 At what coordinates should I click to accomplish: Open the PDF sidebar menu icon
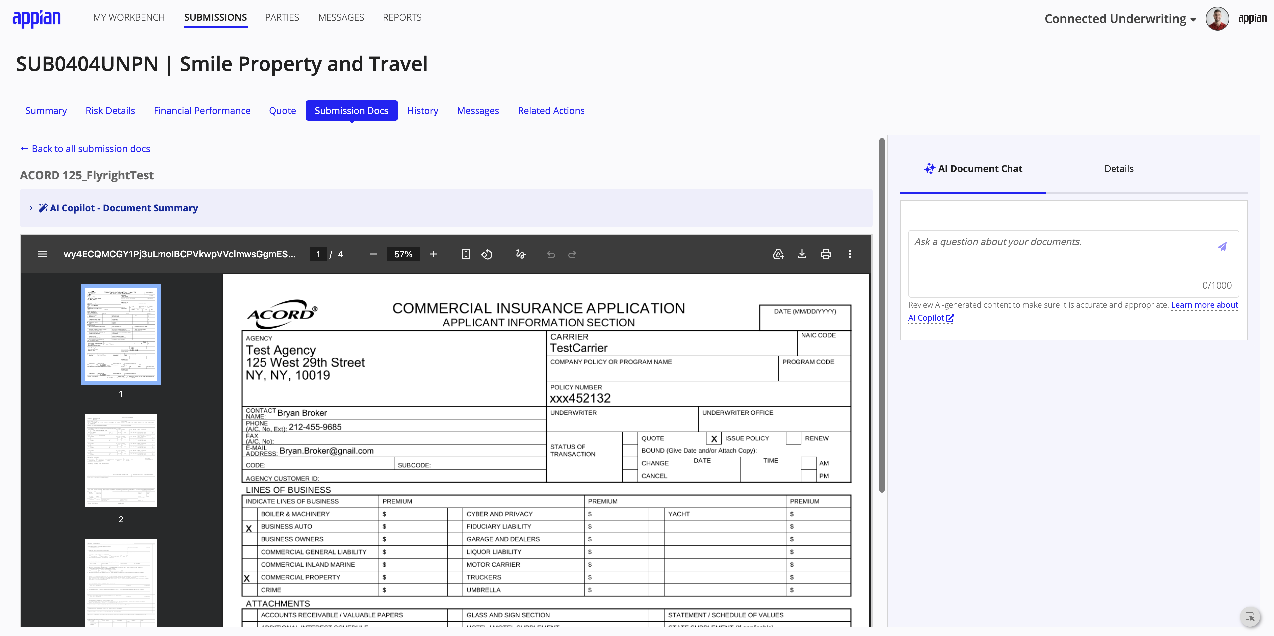click(43, 254)
